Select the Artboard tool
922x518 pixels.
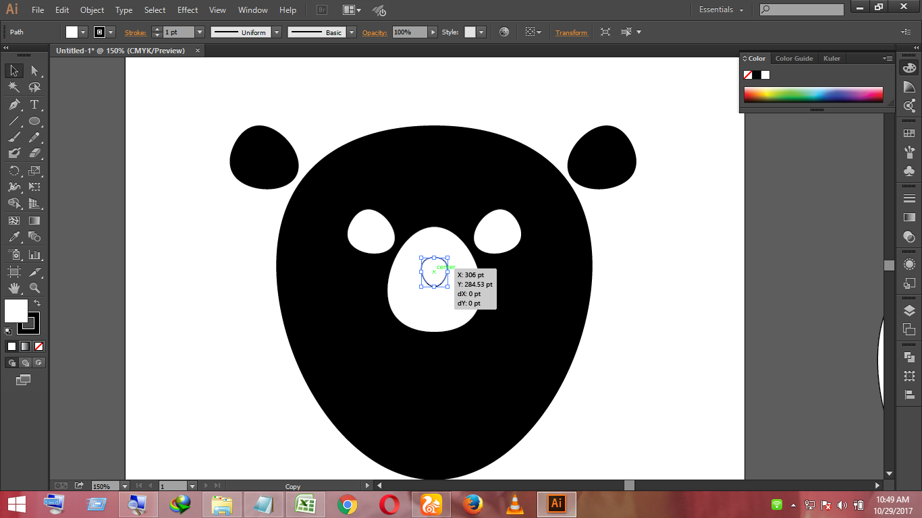pos(14,272)
